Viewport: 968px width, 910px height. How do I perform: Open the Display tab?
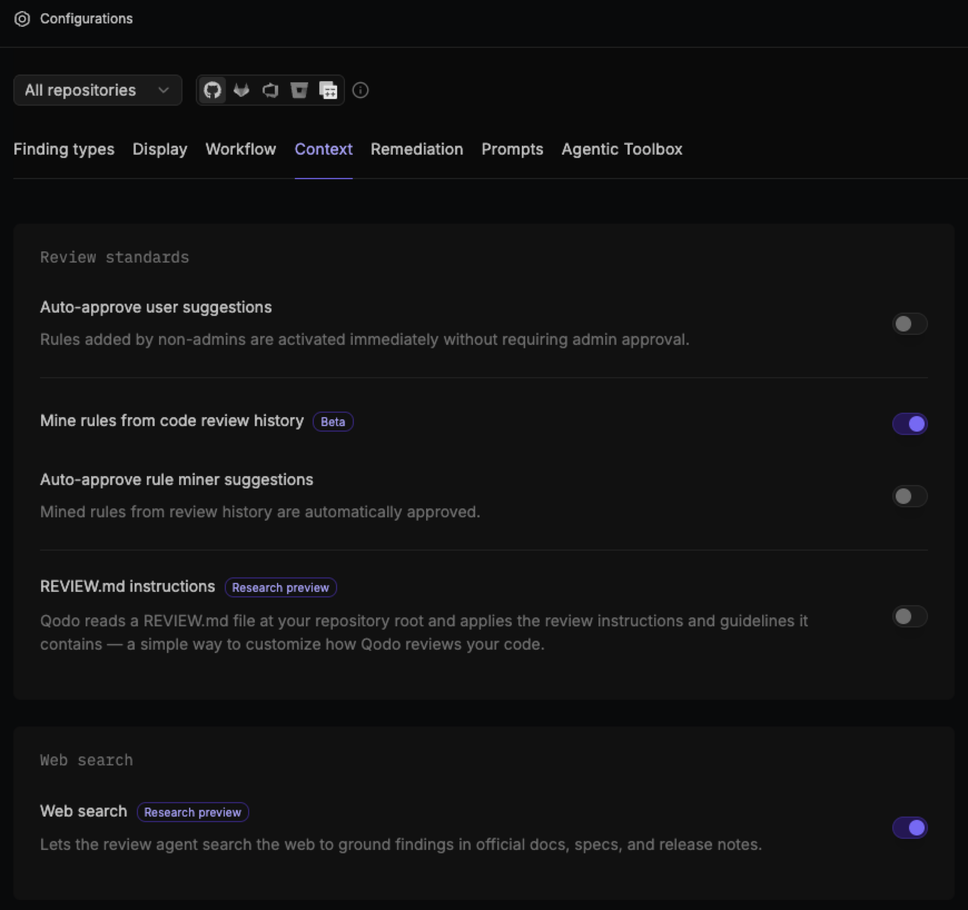click(x=160, y=149)
